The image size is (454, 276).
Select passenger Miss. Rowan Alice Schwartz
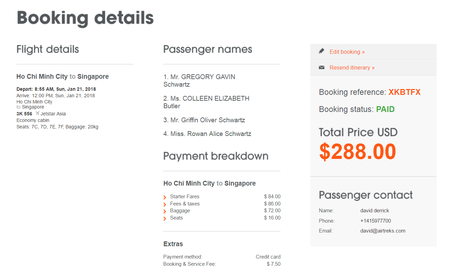click(207, 134)
